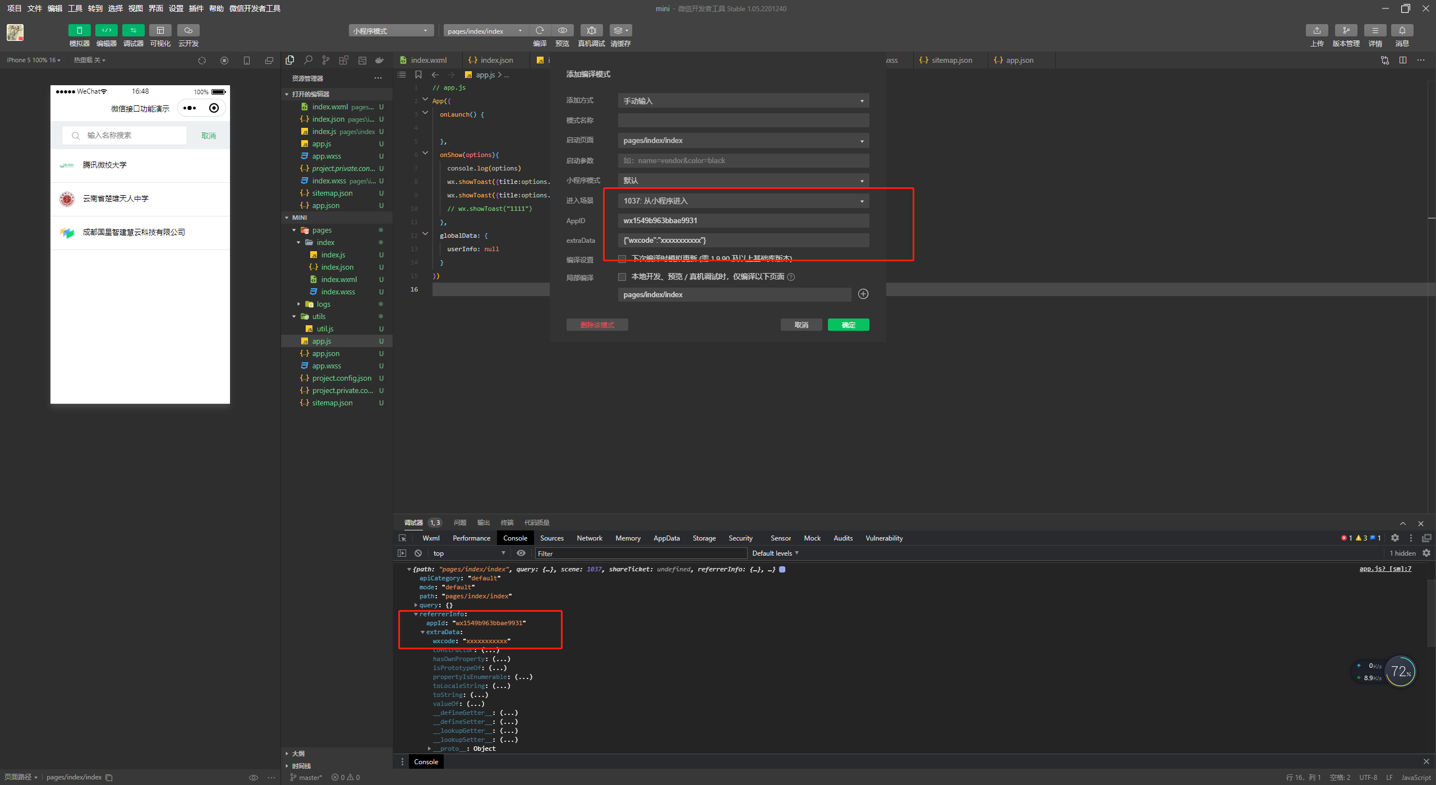The image size is (1436, 785).
Task: Click 取消 next to simulator search
Action: (209, 136)
